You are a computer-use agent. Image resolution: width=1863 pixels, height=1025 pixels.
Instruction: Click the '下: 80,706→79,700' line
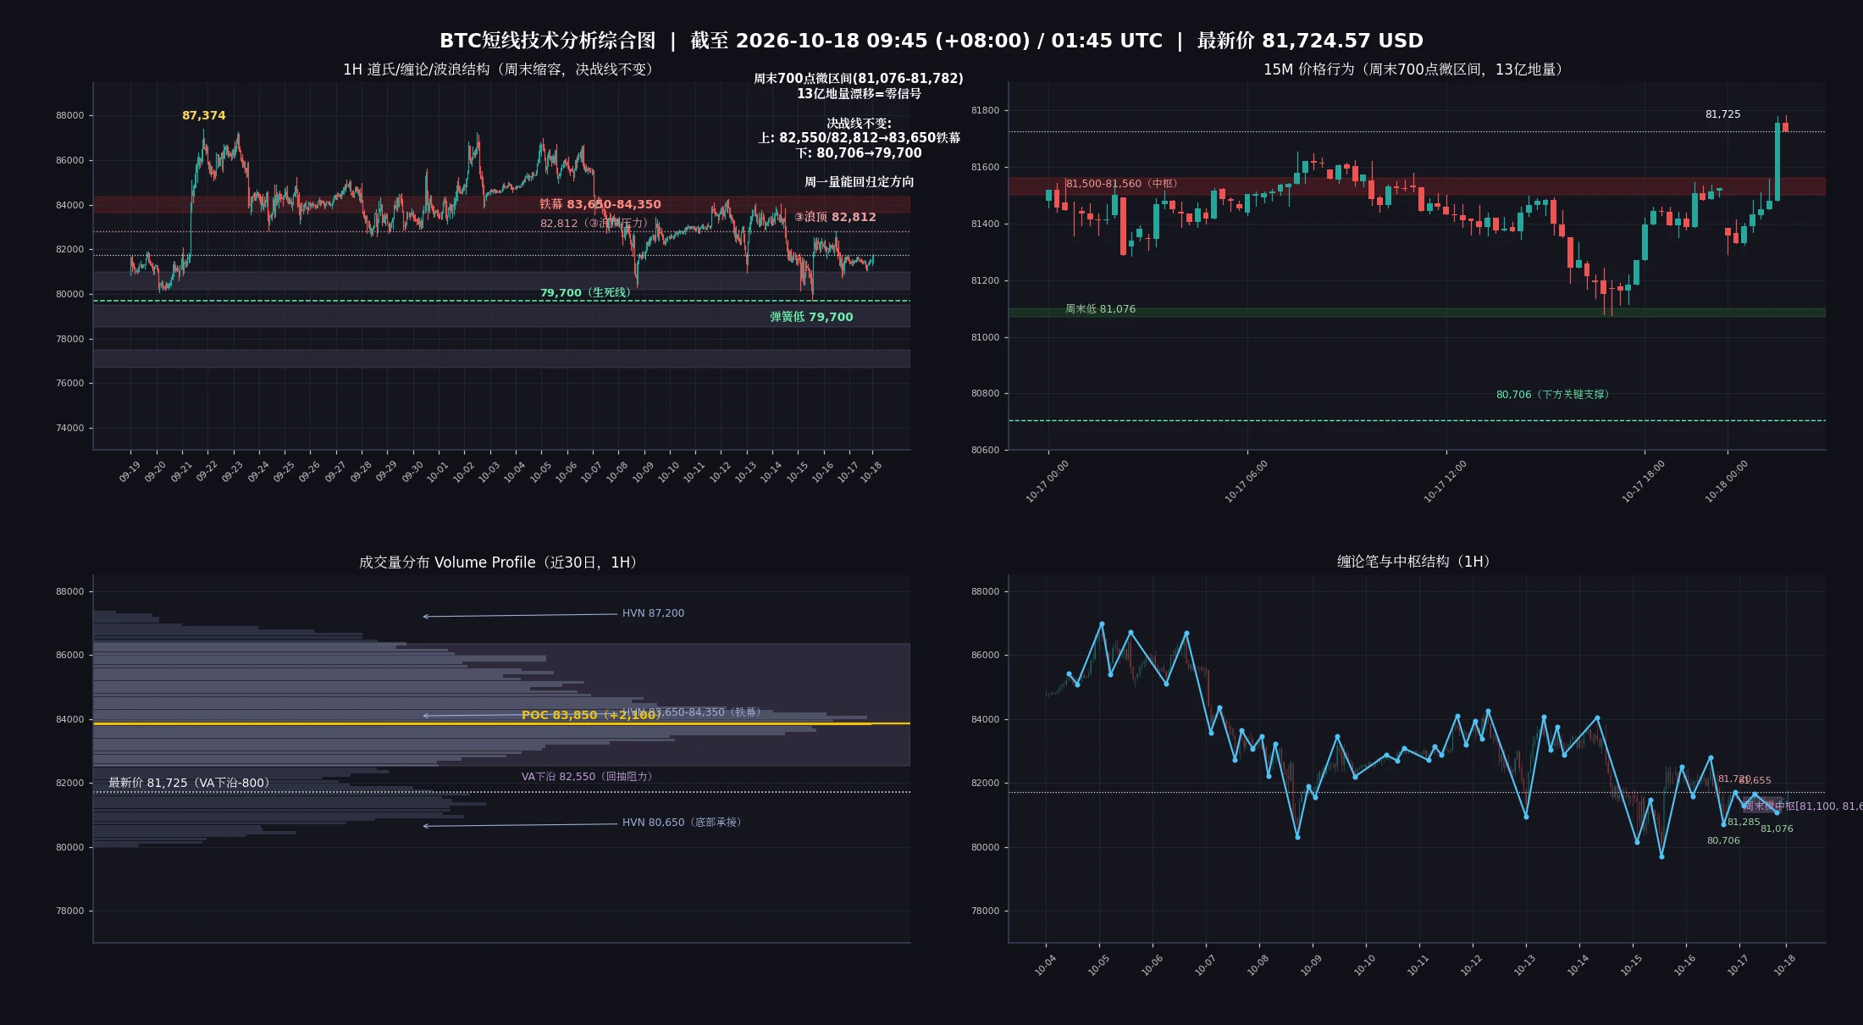[x=859, y=153]
